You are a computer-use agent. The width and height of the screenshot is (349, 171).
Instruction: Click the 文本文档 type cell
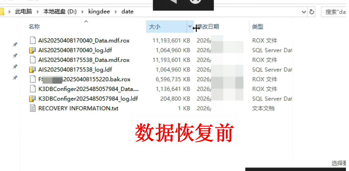[x=263, y=108]
